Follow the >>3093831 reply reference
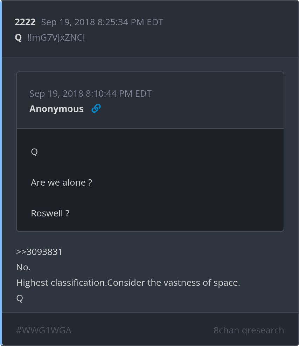This screenshot has height=346, width=299. point(39,252)
